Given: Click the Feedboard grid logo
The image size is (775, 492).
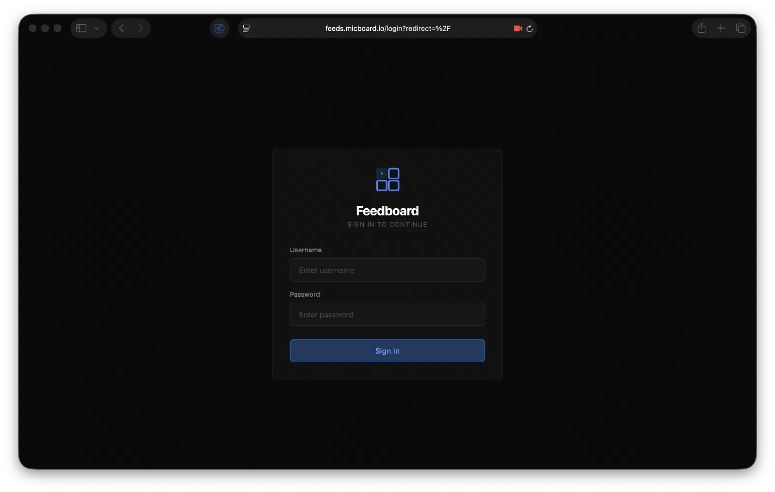Looking at the screenshot, I should (387, 180).
